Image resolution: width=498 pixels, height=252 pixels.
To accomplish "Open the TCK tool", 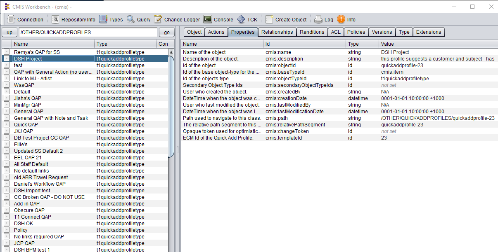I will (x=247, y=19).
